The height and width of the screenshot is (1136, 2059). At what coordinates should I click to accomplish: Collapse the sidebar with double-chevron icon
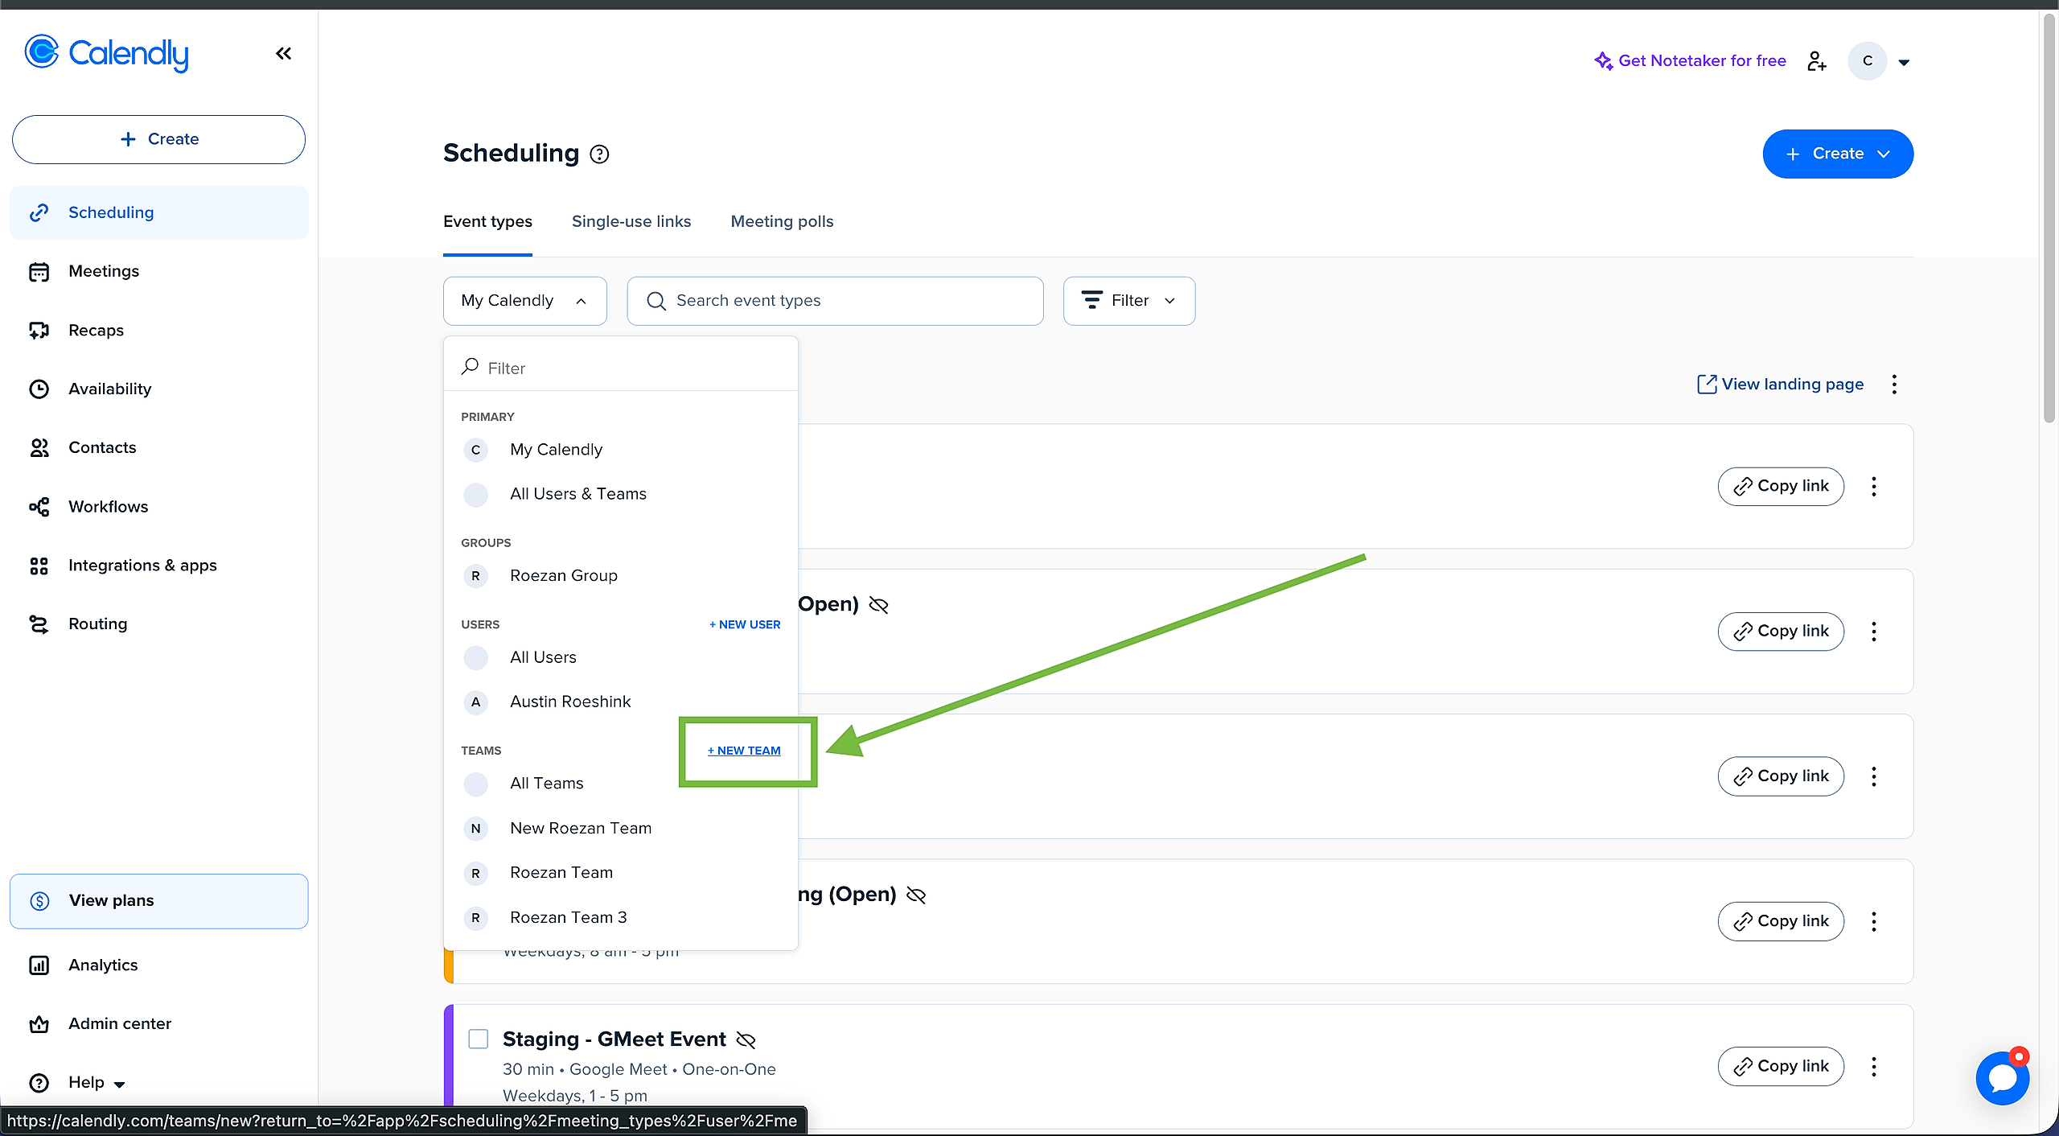point(283,54)
